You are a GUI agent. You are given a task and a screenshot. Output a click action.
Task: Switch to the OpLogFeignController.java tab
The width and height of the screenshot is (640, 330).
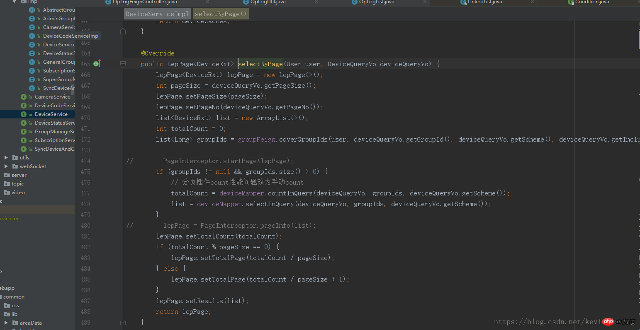click(x=144, y=2)
